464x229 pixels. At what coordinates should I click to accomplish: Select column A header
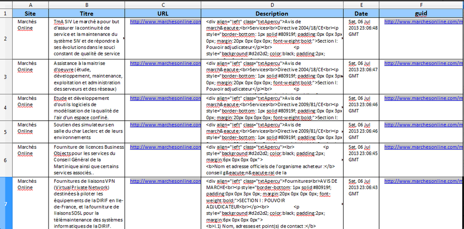coord(30,4)
